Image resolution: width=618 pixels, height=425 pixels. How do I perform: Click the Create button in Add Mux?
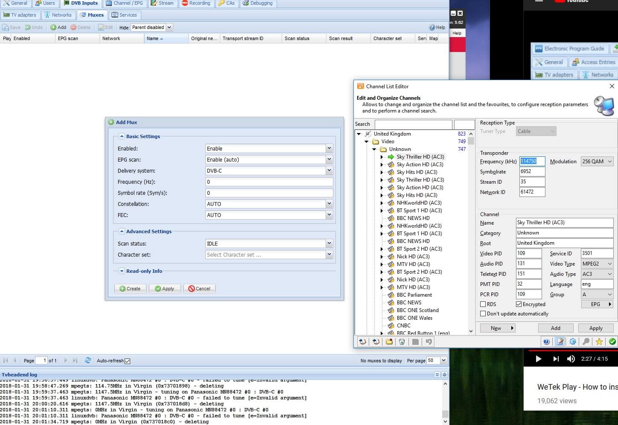(130, 289)
